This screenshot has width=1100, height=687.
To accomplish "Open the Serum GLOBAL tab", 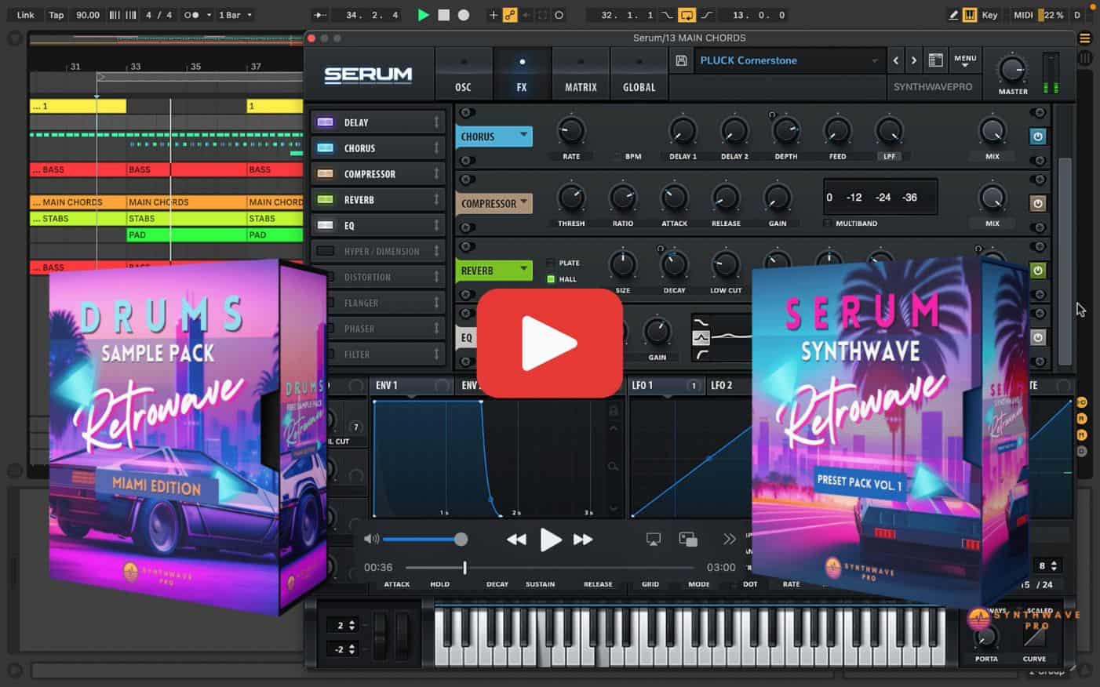I will [639, 74].
